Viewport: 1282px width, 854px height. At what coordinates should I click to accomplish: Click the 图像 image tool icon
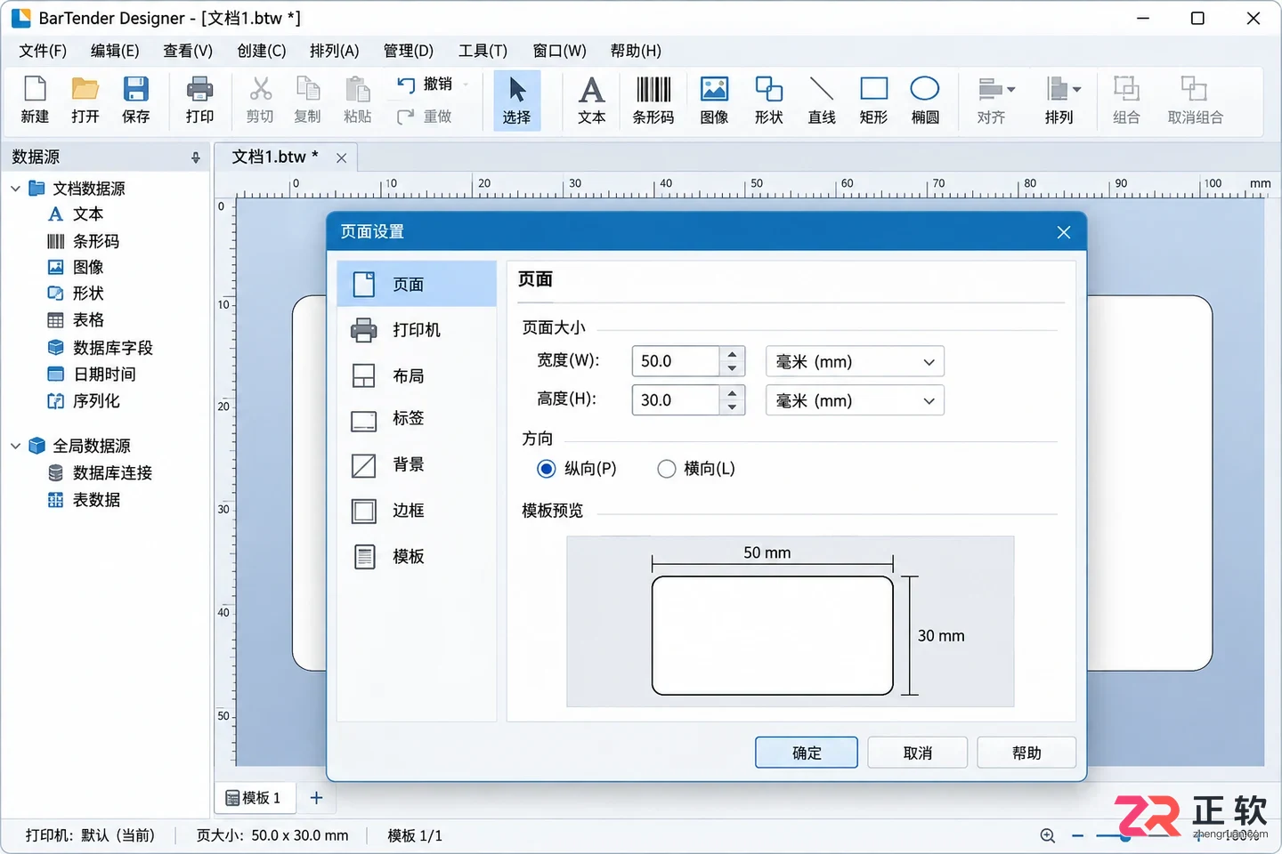714,101
